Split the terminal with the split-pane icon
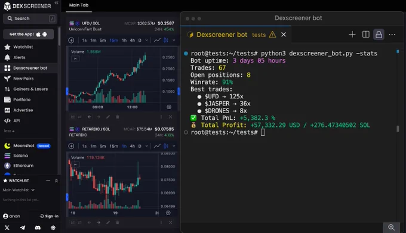This screenshot has height=233, width=406. click(365, 35)
